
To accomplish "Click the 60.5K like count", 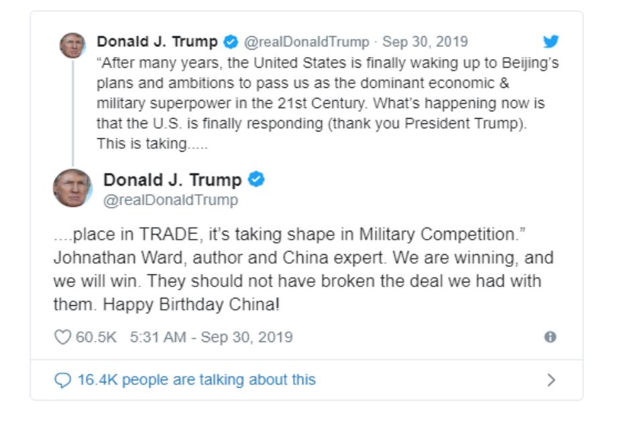I will click(x=96, y=337).
